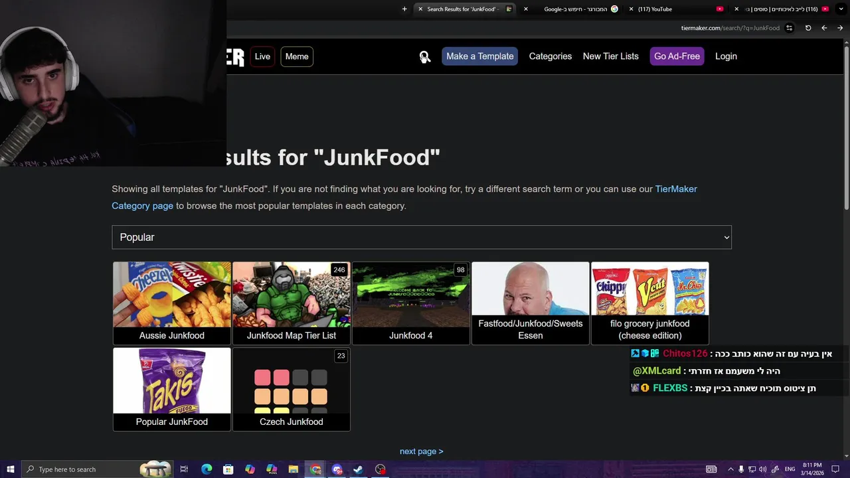Image resolution: width=850 pixels, height=478 pixels.
Task: Open Steam from the taskbar
Action: 358,469
